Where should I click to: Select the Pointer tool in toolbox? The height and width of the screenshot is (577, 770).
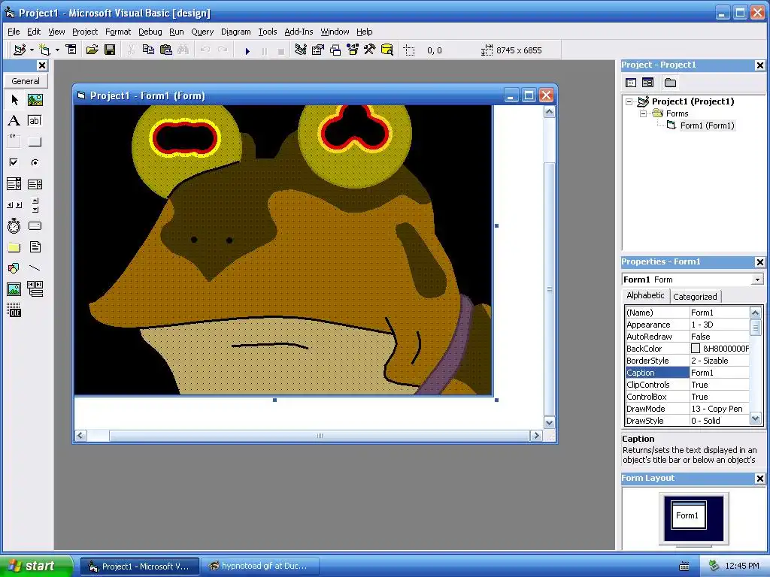pyautogui.click(x=14, y=100)
